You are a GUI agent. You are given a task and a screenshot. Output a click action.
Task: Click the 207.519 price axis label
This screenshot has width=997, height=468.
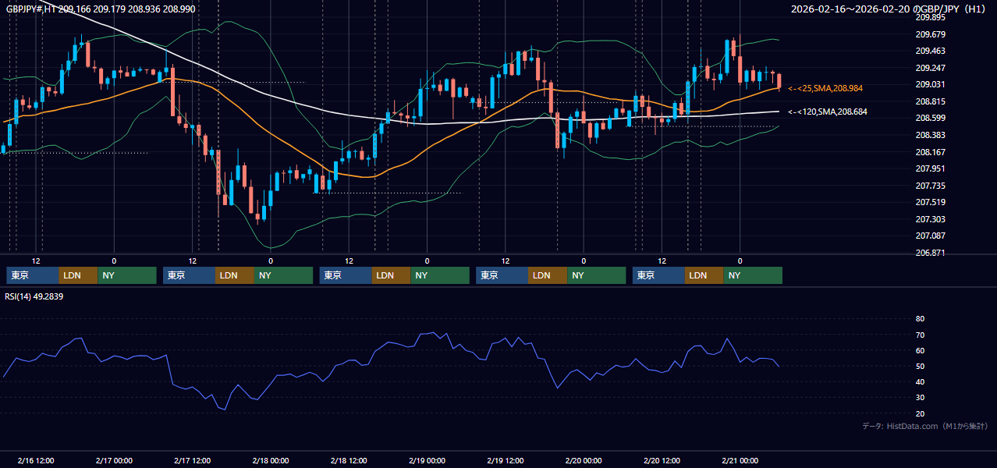tap(930, 202)
